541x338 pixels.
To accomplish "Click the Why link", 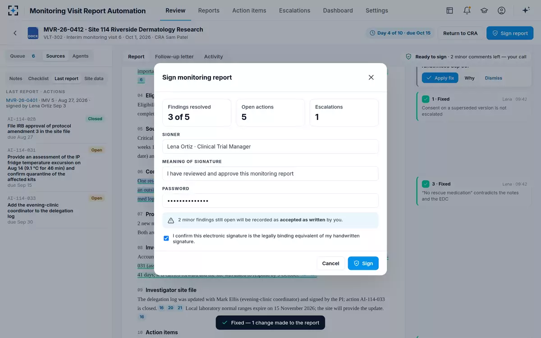I will click(470, 78).
